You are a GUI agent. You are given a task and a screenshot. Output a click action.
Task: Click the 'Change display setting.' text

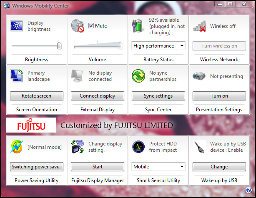point(105,147)
